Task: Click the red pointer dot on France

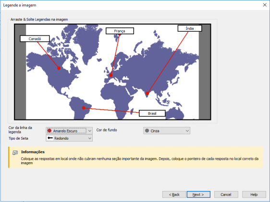Action: click(x=111, y=75)
